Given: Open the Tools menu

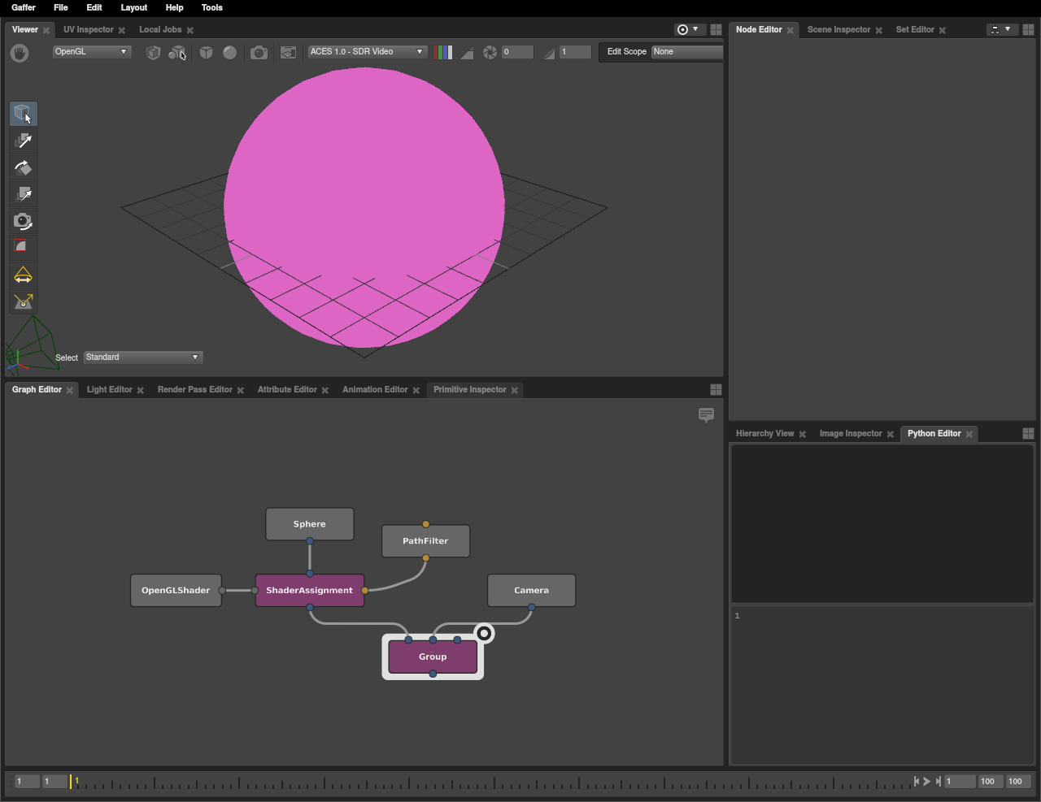Looking at the screenshot, I should pos(212,7).
